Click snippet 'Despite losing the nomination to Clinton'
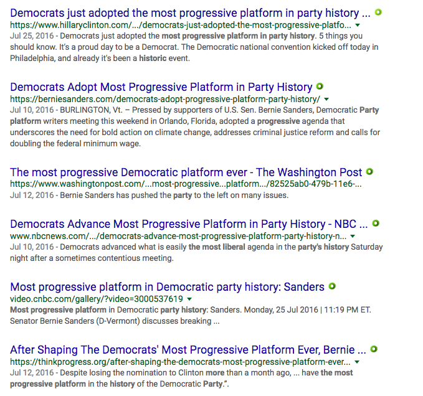 pos(131,373)
